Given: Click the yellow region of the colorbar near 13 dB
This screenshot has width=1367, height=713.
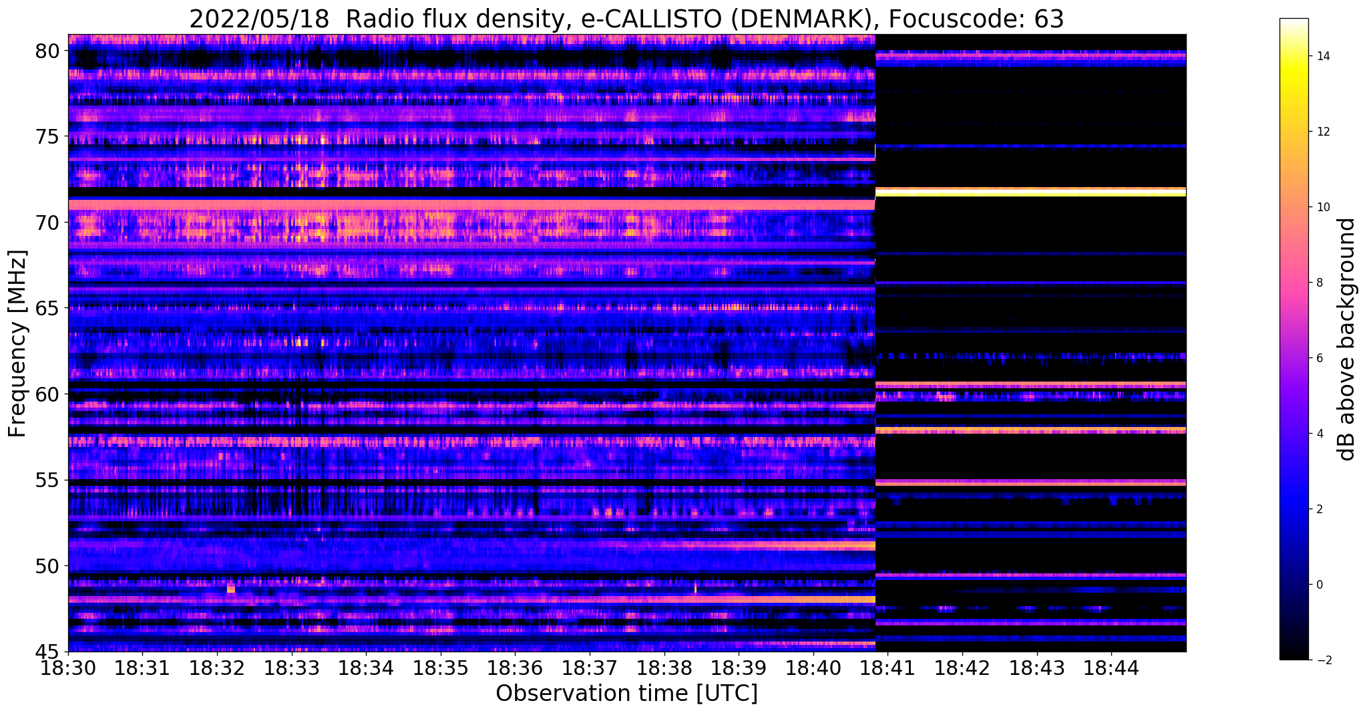Looking at the screenshot, I should point(1294,94).
